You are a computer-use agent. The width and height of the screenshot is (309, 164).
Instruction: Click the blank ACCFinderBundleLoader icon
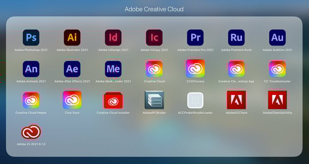[x=195, y=100]
